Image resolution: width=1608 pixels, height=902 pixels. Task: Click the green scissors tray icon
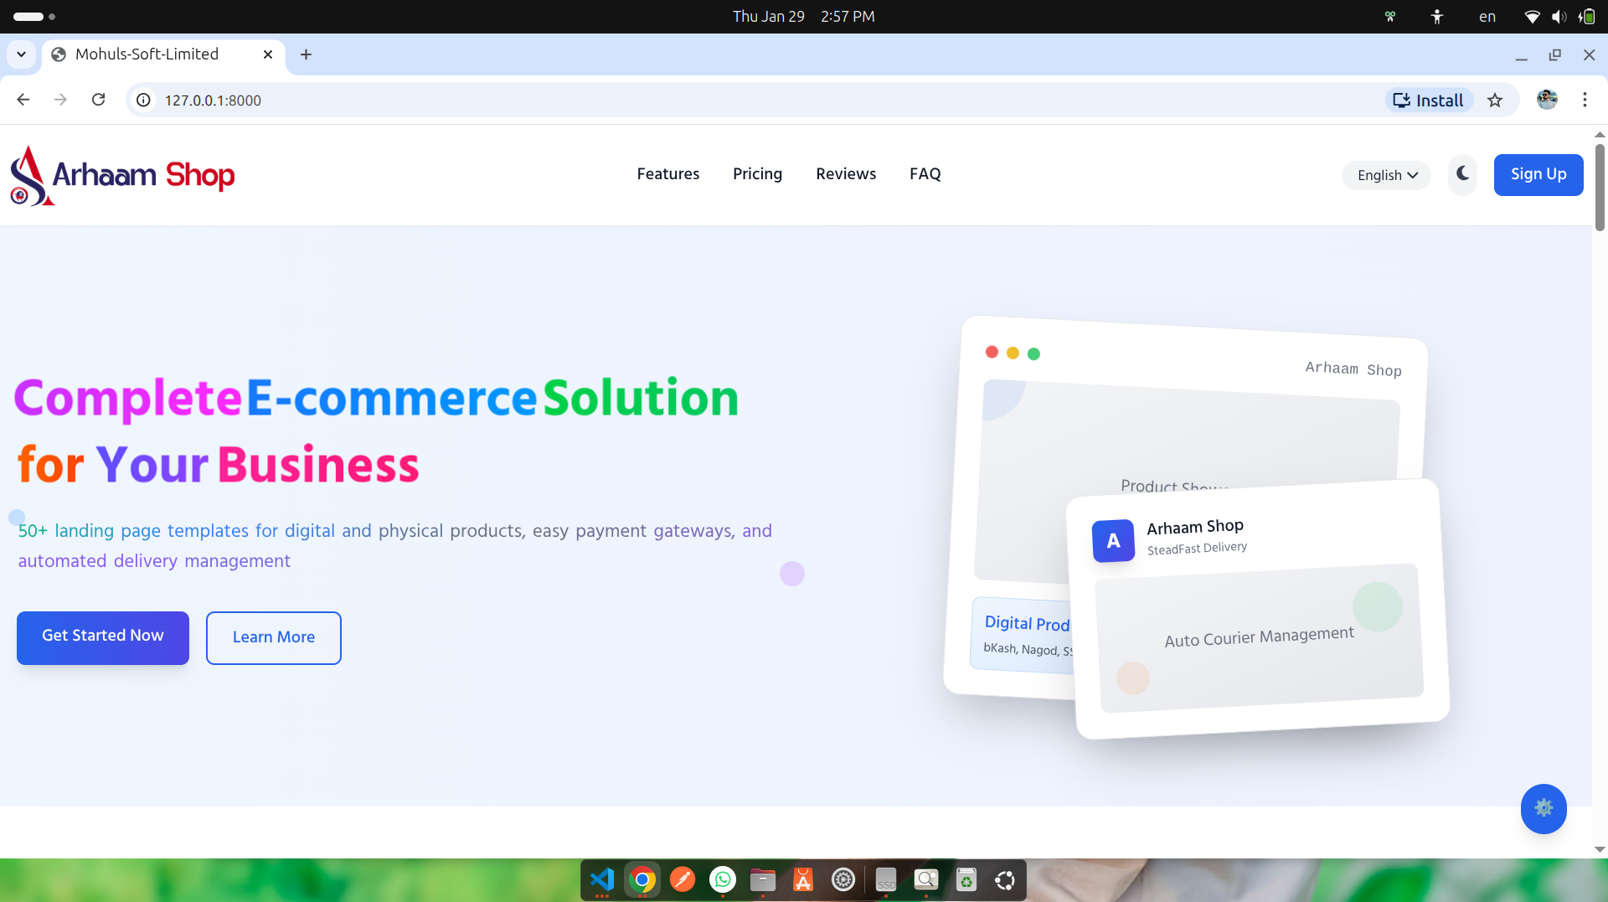(x=1390, y=17)
